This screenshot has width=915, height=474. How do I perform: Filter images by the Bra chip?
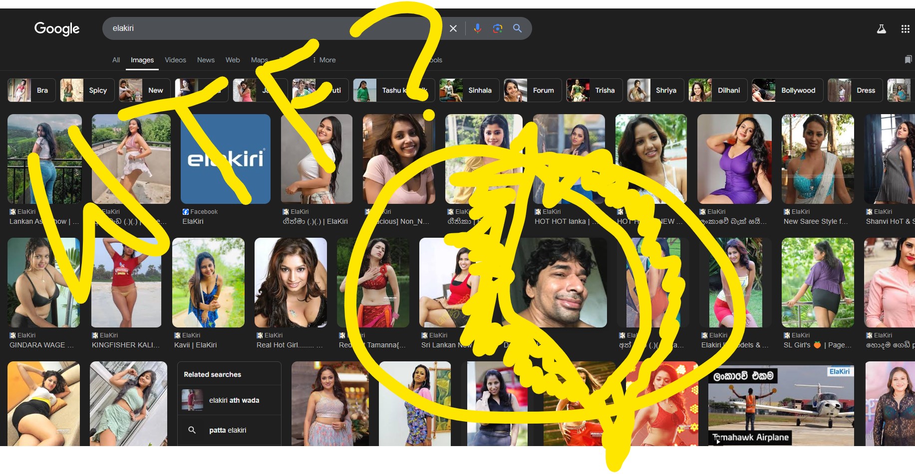31,90
